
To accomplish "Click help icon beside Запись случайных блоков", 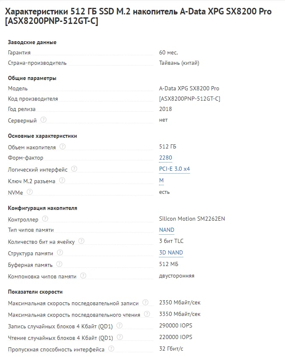I will (120, 325).
